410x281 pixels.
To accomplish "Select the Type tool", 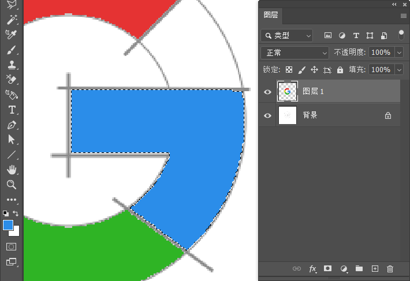I will (x=12, y=110).
